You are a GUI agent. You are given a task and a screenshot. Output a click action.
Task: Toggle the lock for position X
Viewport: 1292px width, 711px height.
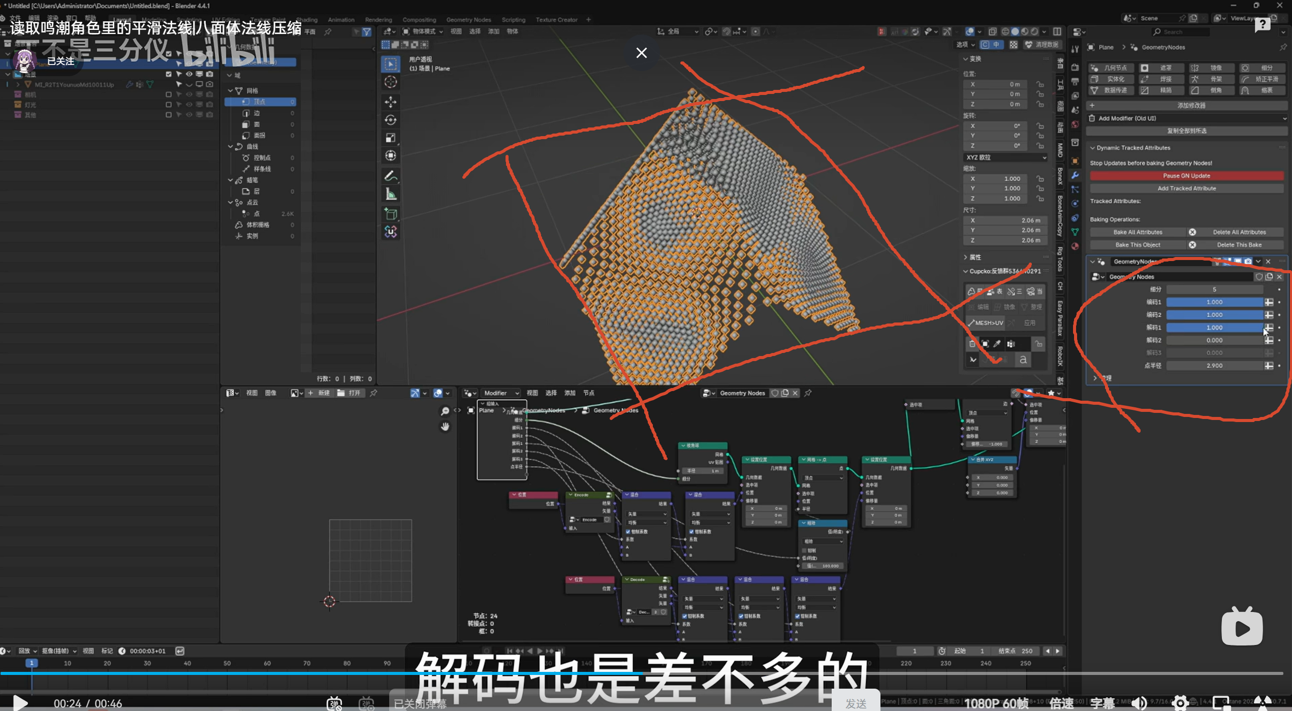(x=1040, y=84)
